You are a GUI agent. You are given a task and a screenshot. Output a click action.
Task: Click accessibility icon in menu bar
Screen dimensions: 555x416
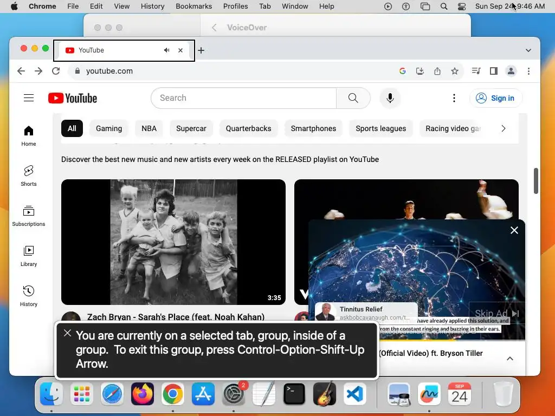click(x=406, y=6)
